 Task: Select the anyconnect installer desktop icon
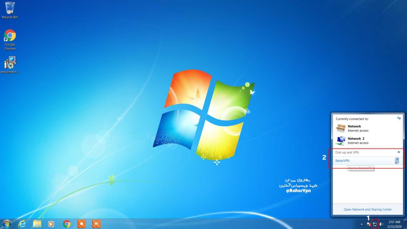coord(10,65)
